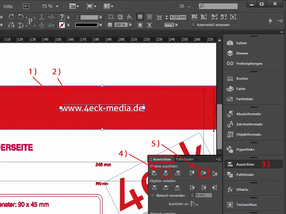
Task: Fit frame to content icon
Action: click(x=224, y=17)
